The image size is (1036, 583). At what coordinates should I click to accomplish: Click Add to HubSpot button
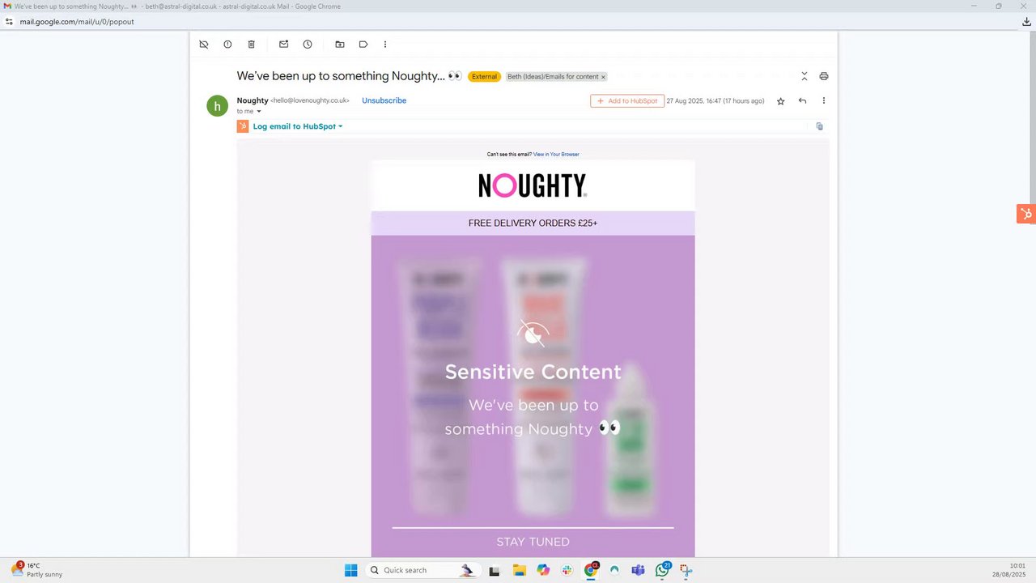[627, 101]
